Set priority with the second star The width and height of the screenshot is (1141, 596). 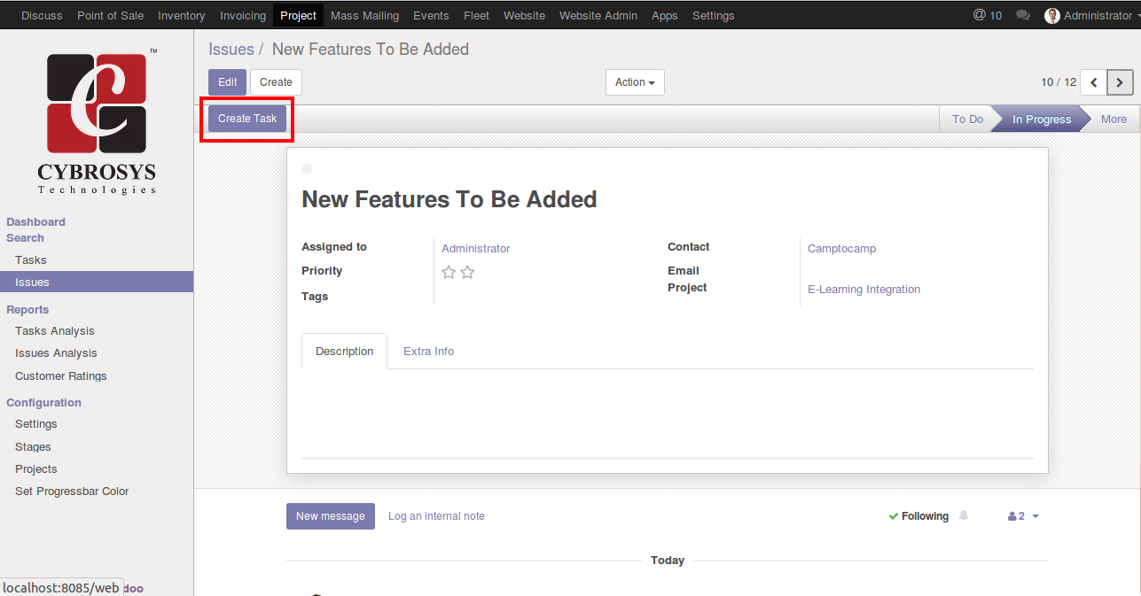(x=467, y=273)
